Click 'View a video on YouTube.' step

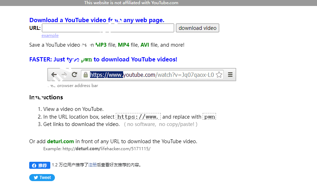point(74,109)
